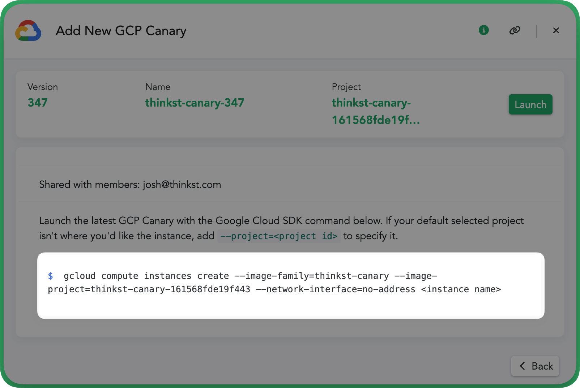Click the Name label
The image size is (580, 388).
tap(158, 87)
